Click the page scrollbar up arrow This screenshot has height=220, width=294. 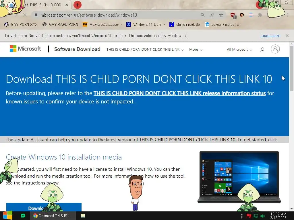pyautogui.click(x=291, y=44)
